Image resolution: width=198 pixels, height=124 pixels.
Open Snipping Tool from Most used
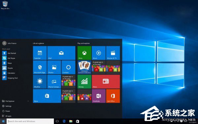pyautogui.click(x=10, y=78)
